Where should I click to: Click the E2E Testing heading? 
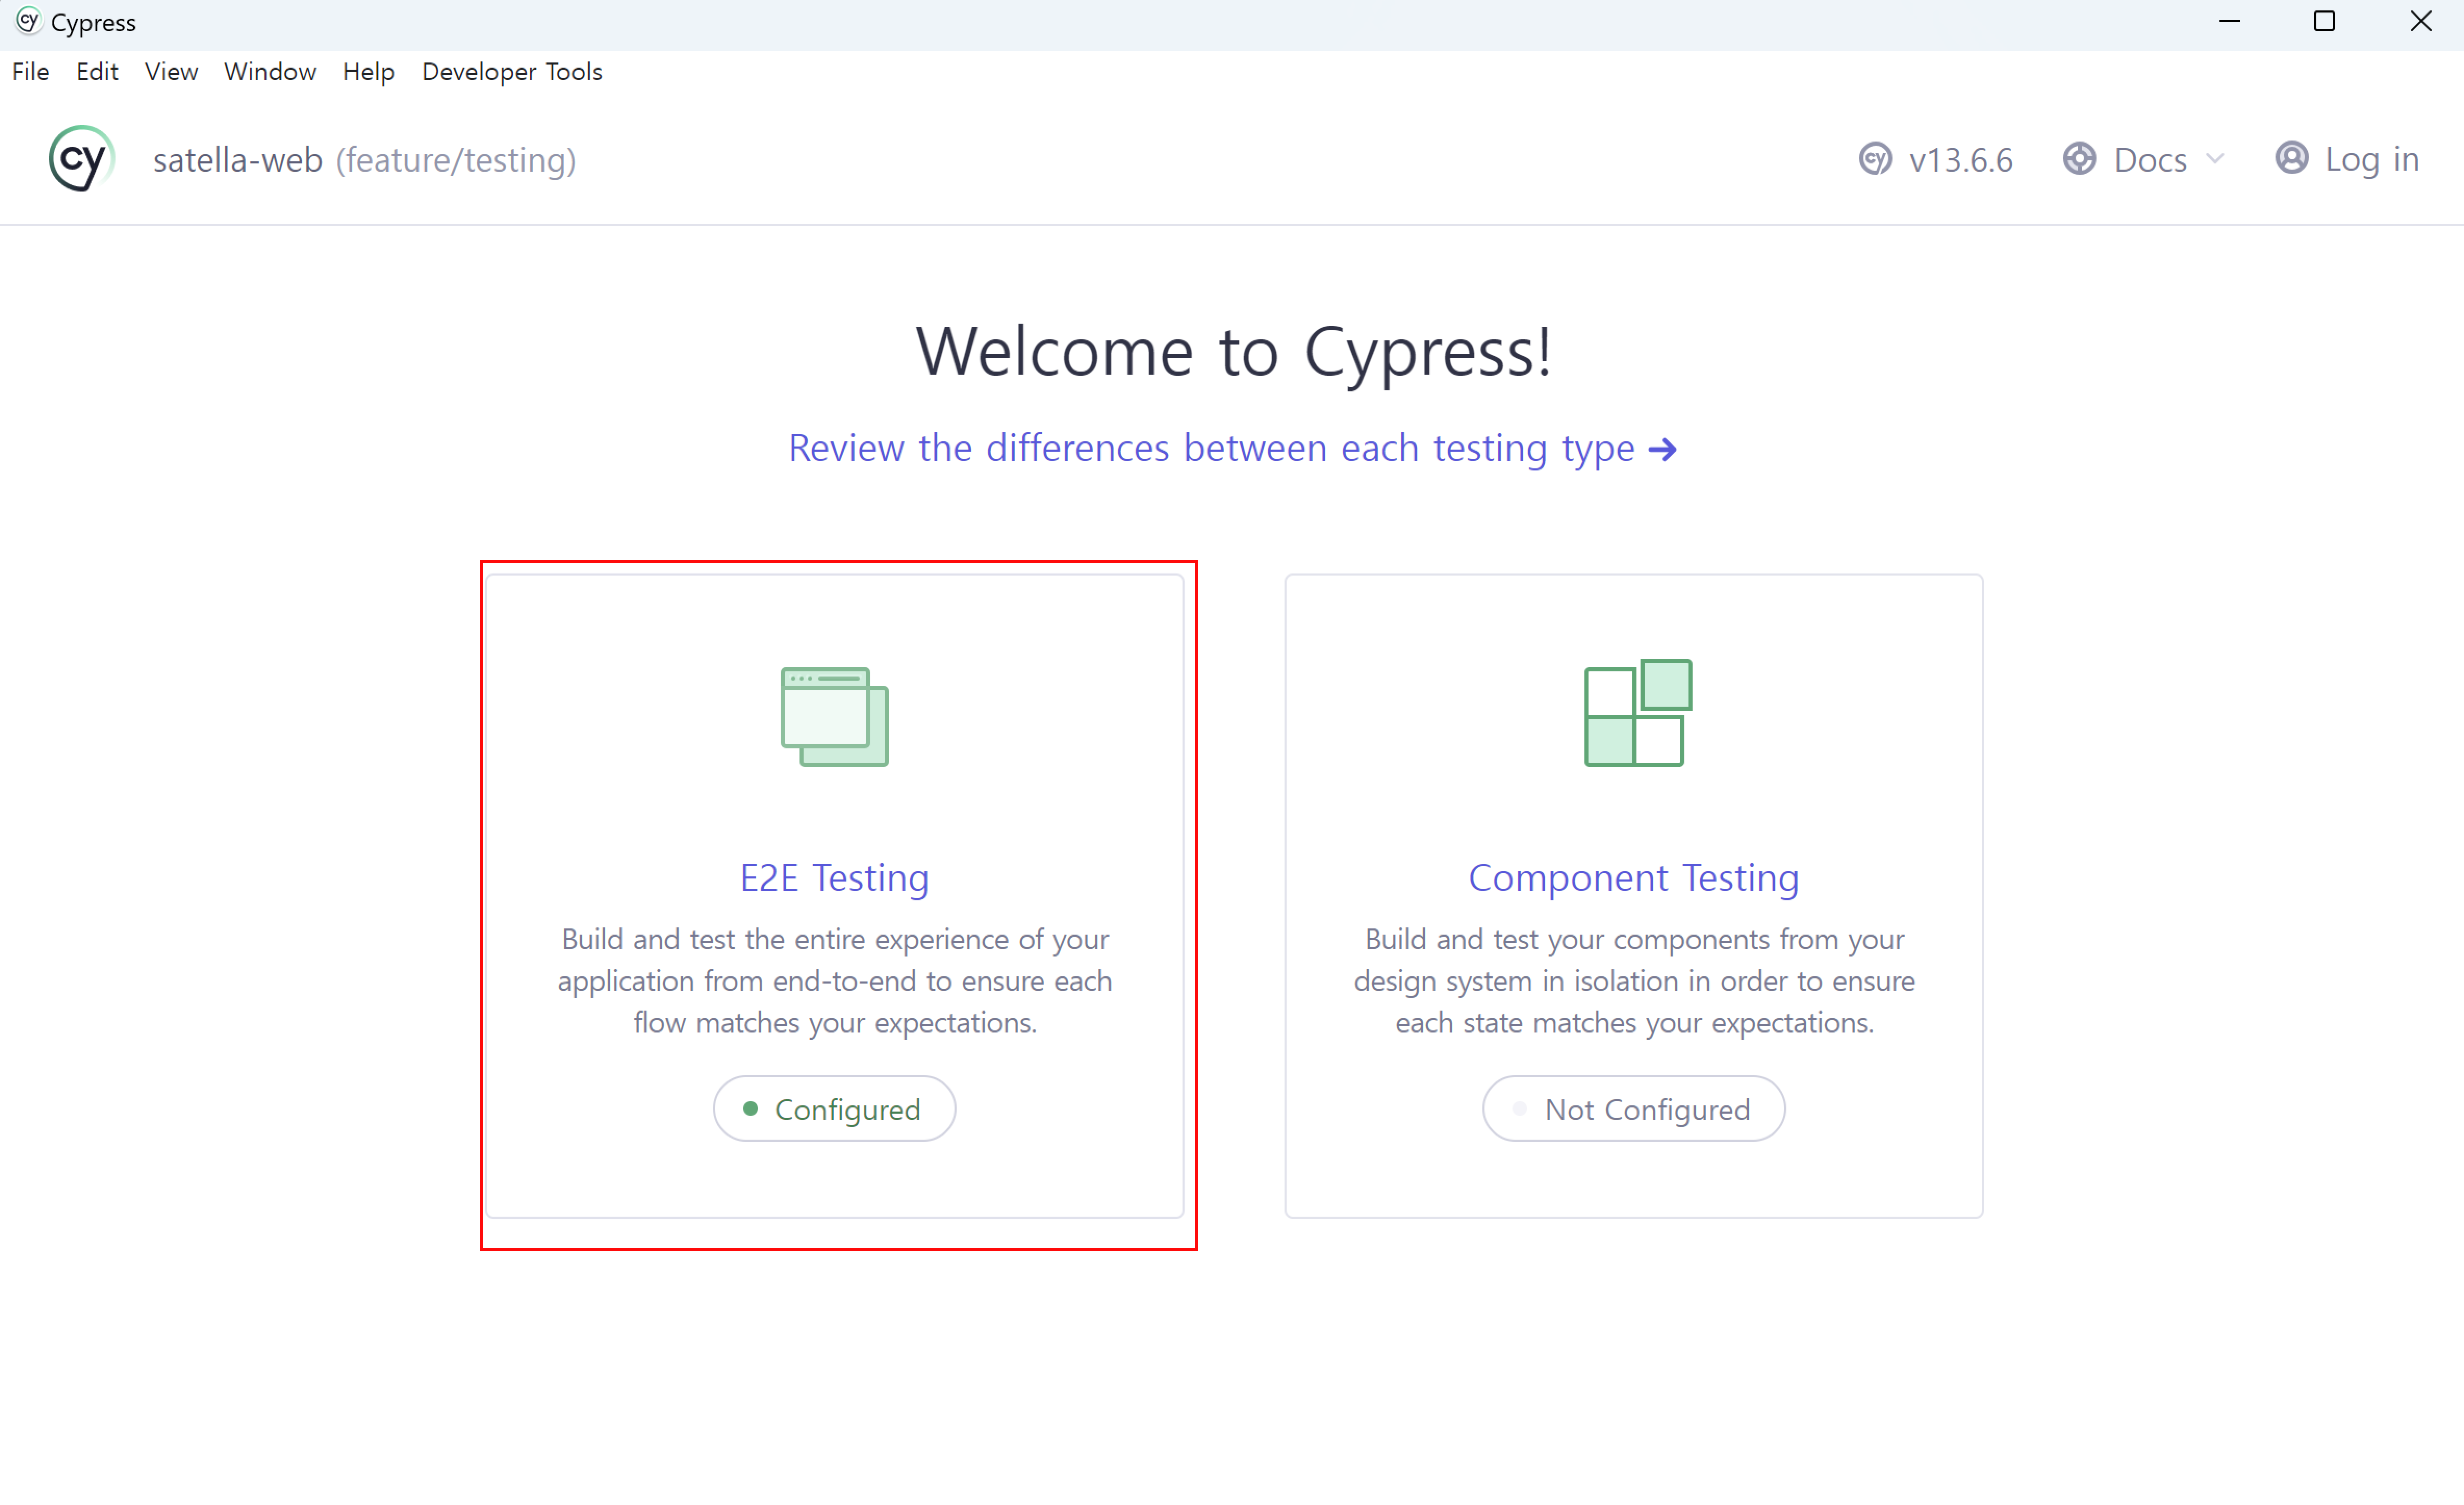(835, 877)
